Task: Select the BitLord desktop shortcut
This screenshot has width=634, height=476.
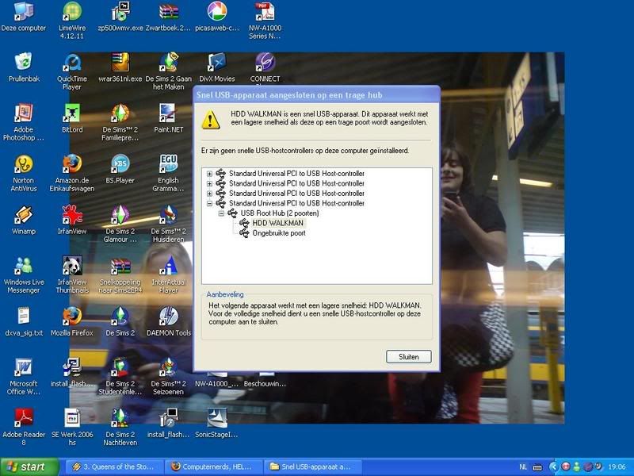Action: tap(72, 118)
